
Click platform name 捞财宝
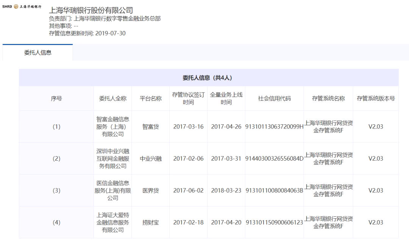150,222
